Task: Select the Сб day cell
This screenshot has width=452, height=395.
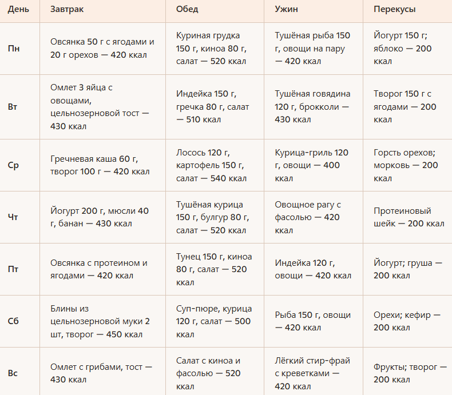Action: (19, 321)
